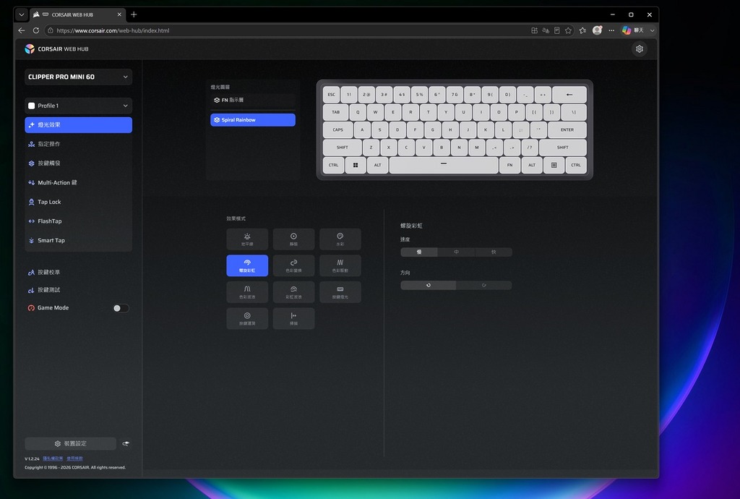740x499 pixels.
Task: Open the 隱私權政策 privacy policy link
Action: (53, 459)
